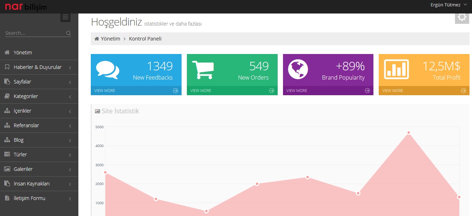Click the Sayfalar pages icon
The image size is (472, 216).
(x=7, y=82)
